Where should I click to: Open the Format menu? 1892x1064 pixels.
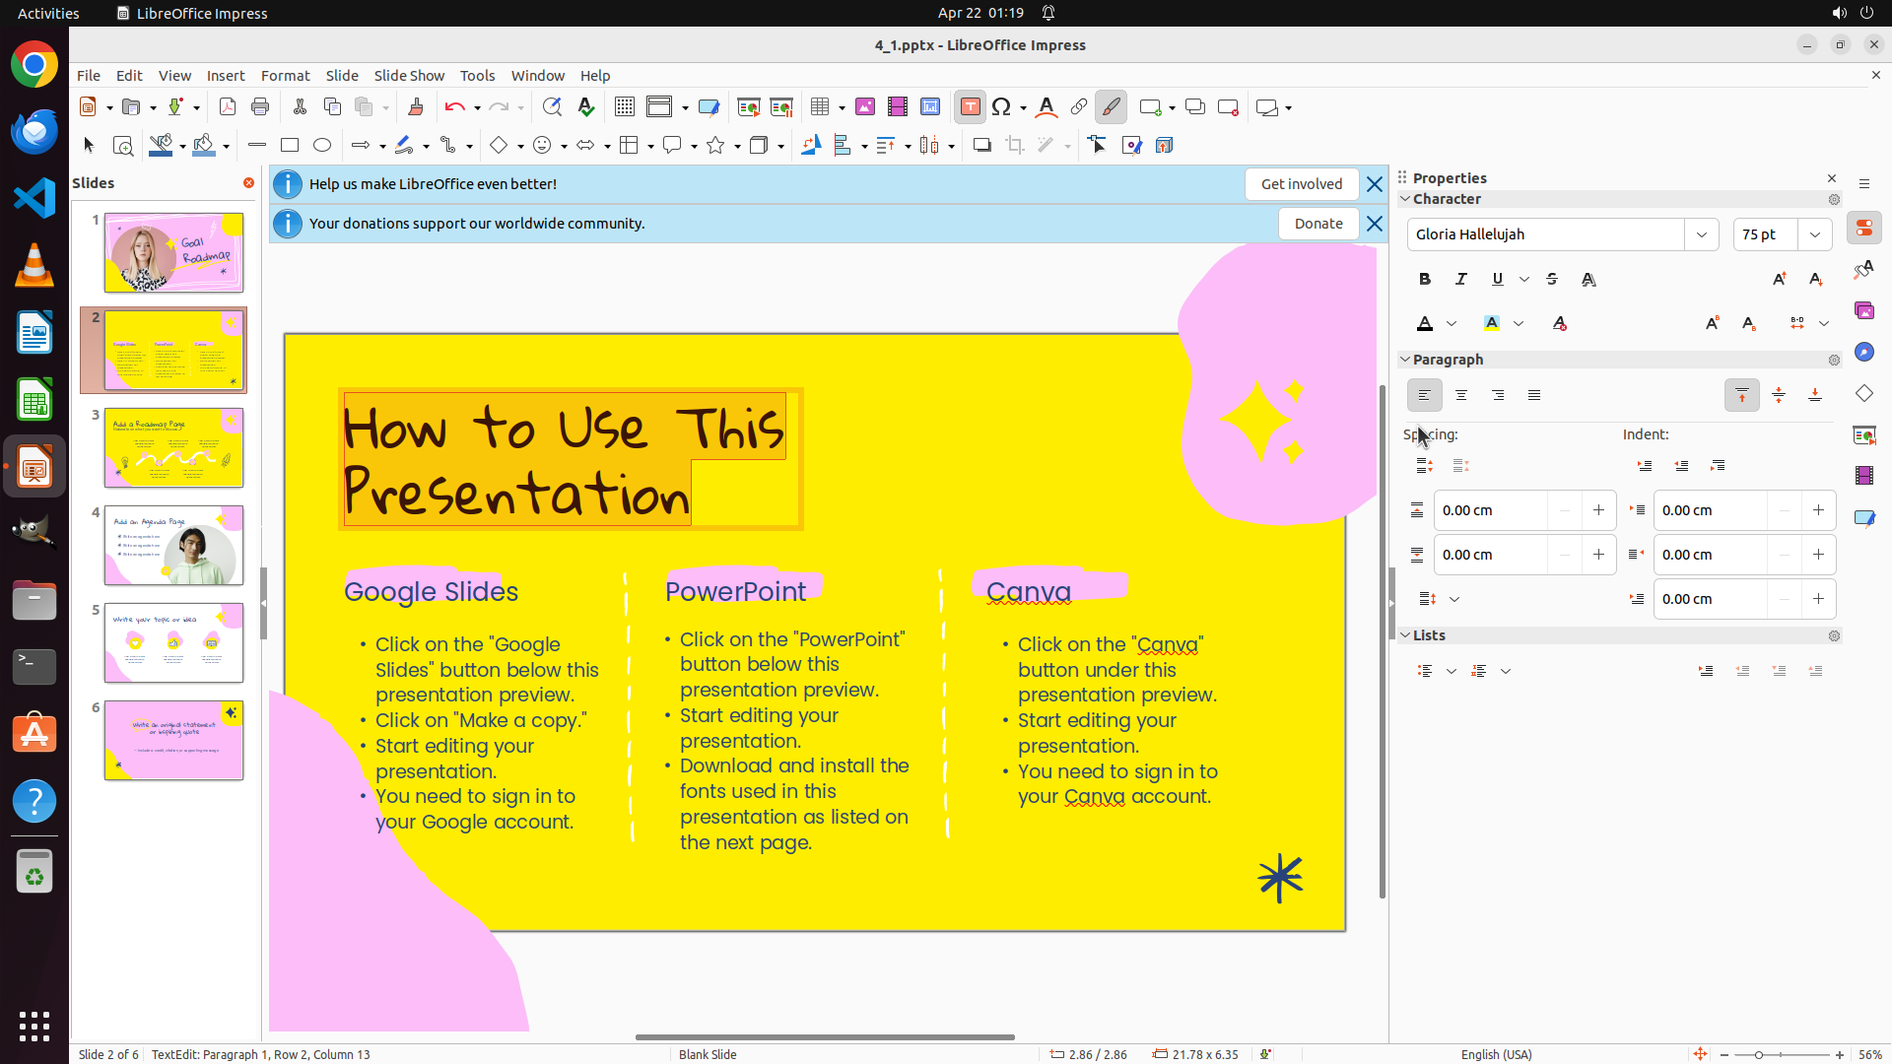pyautogui.click(x=285, y=76)
